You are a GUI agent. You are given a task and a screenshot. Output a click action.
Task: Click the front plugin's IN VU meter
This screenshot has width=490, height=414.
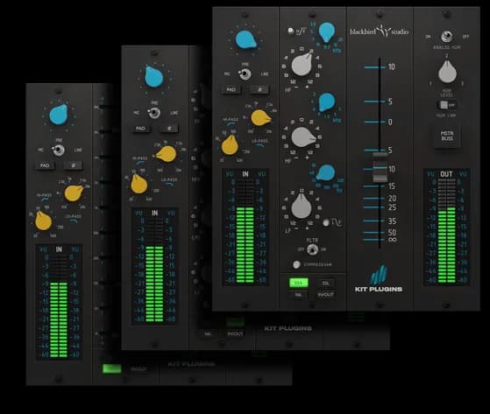(x=245, y=228)
